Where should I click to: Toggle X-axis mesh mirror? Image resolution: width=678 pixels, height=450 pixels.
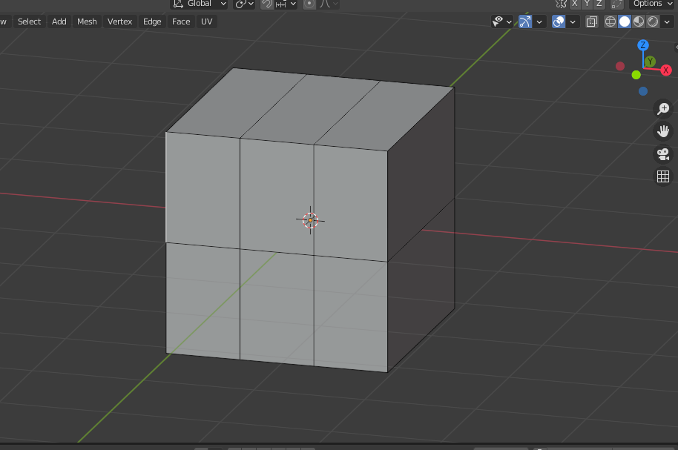[575, 4]
